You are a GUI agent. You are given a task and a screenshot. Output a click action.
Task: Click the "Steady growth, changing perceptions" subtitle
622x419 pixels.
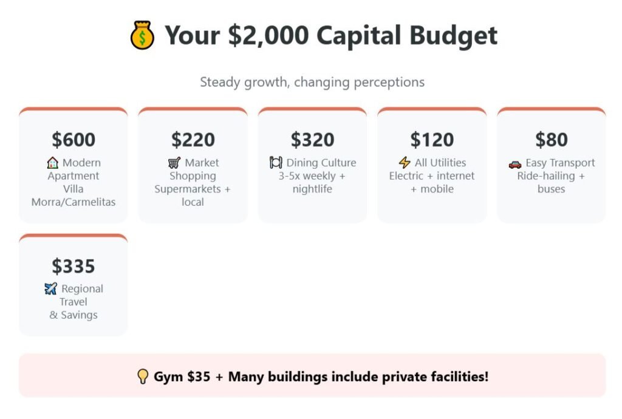312,82
